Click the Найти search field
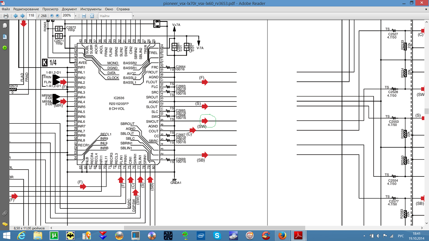 click(114, 16)
